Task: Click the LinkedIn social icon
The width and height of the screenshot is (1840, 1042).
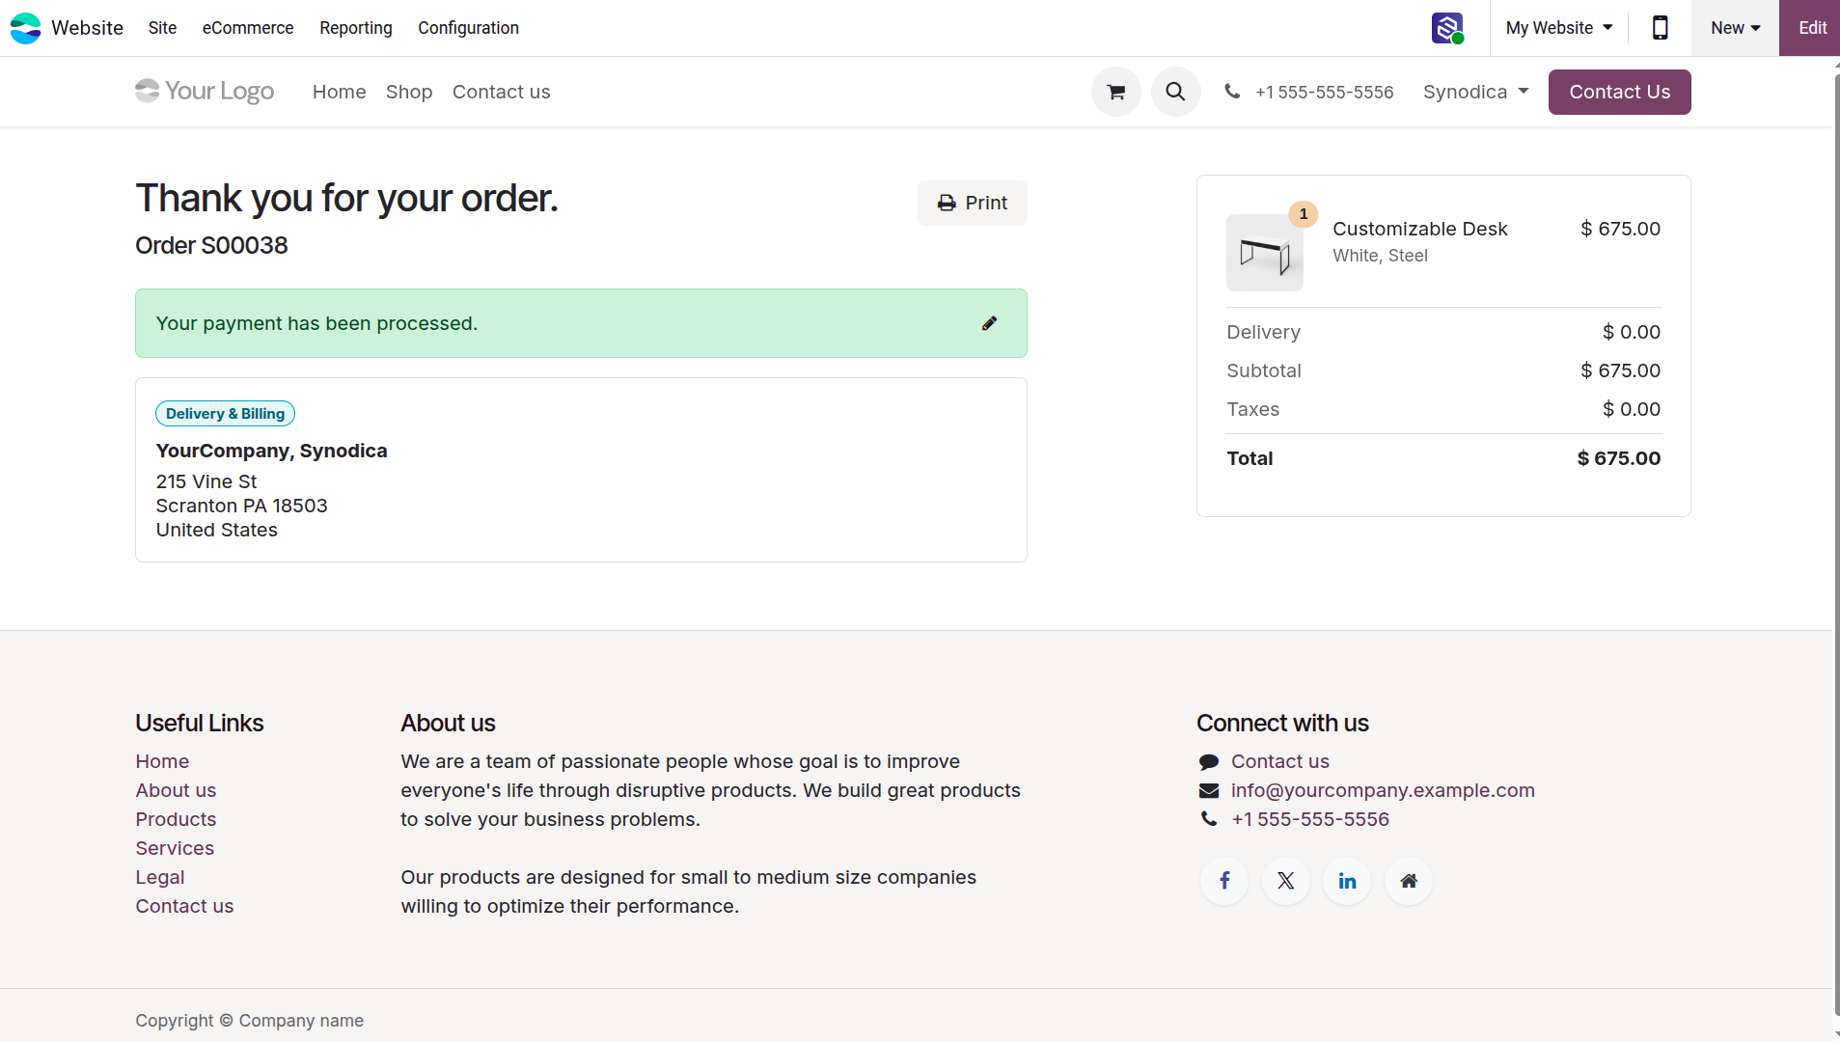Action: 1347,881
